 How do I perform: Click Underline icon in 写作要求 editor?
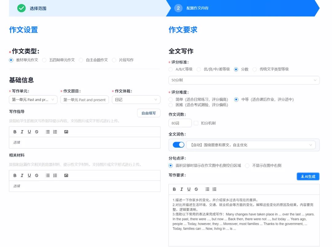pos(189,189)
